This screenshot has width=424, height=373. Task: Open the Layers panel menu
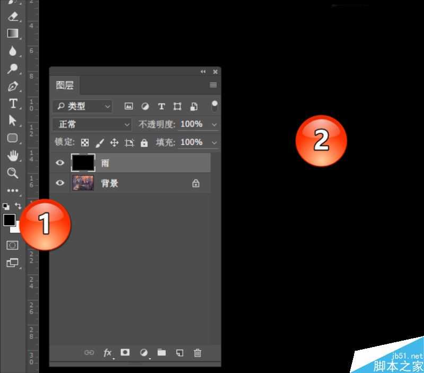coord(213,85)
